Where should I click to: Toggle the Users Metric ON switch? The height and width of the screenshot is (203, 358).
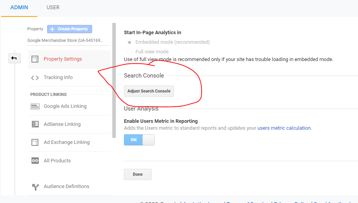click(x=139, y=140)
